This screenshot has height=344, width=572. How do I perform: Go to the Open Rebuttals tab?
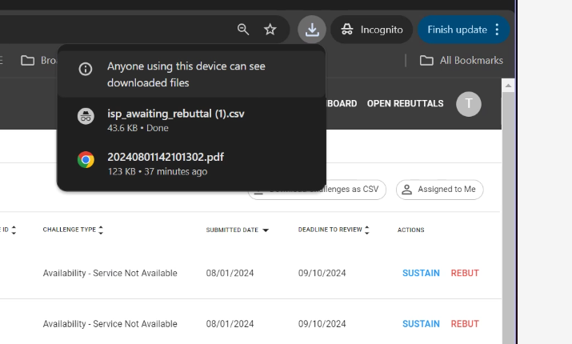click(x=405, y=104)
